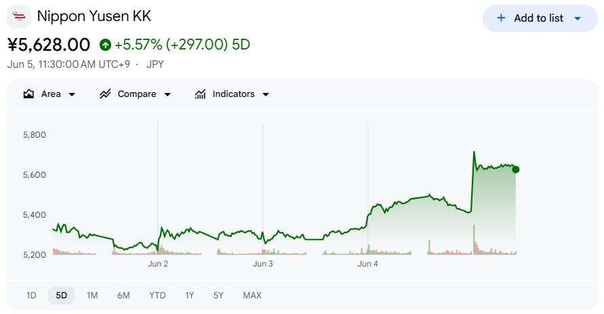Show the MAX time range
The image size is (604, 314).
tap(252, 296)
